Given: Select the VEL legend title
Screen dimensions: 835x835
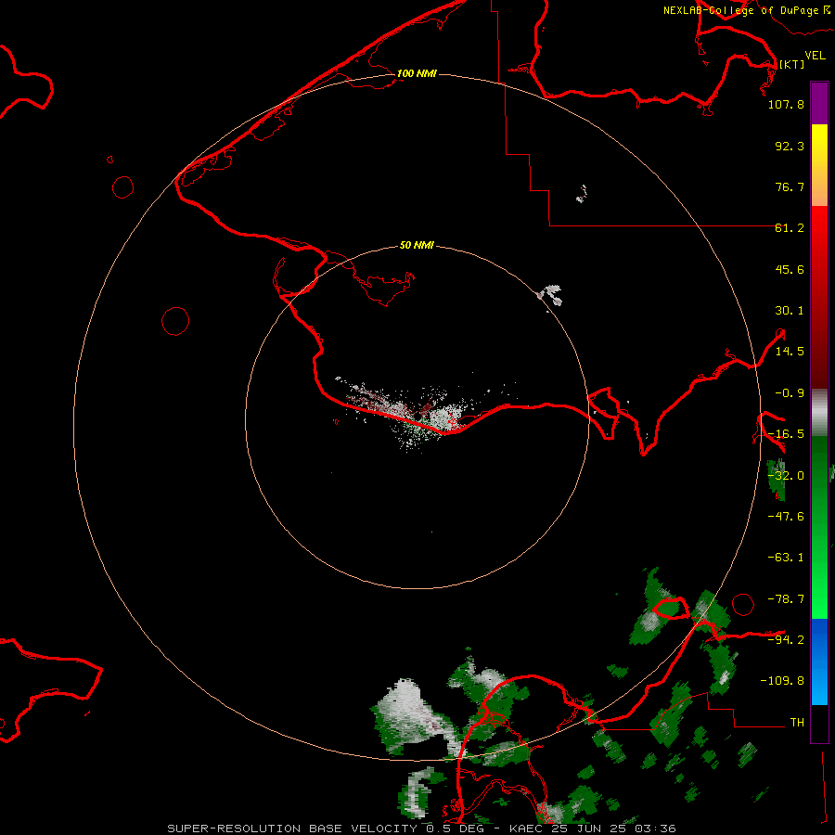Looking at the screenshot, I should (815, 56).
